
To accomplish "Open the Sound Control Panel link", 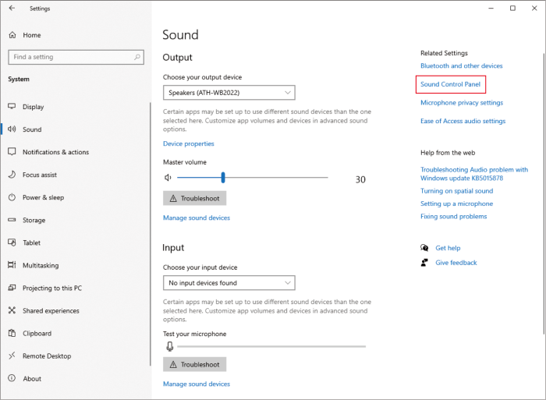I will [450, 84].
